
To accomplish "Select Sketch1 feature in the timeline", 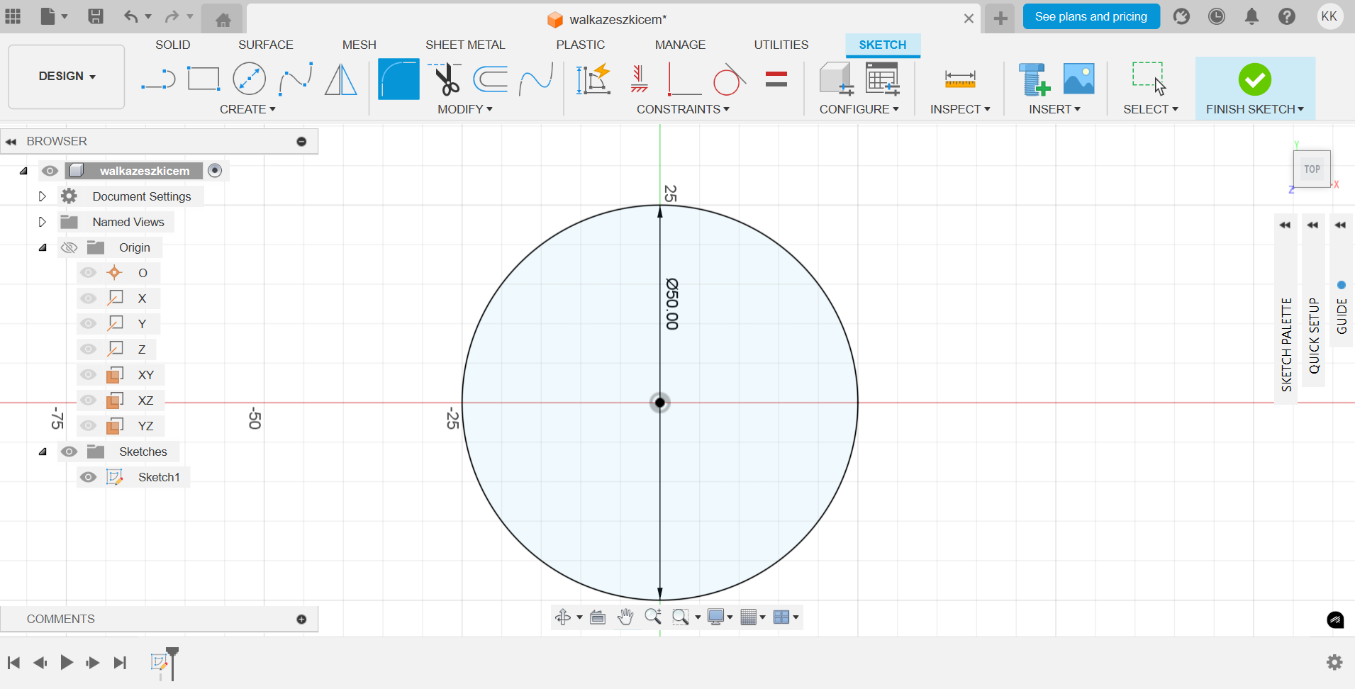I will click(159, 662).
